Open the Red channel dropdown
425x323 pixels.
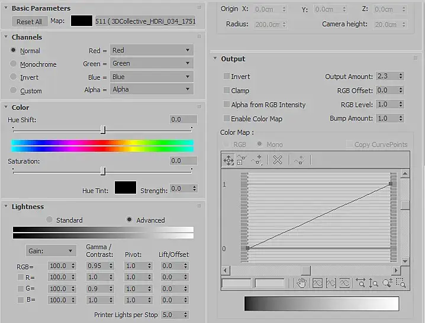coord(152,50)
